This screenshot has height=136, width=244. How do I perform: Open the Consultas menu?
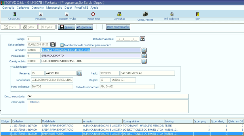click(38, 7)
